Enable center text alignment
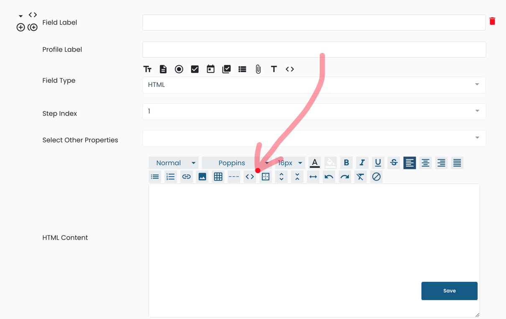The width and height of the screenshot is (506, 319). pos(425,163)
